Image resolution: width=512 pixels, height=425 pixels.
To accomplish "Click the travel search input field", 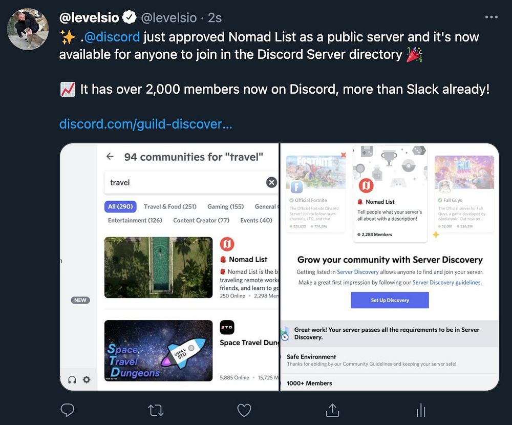I will click(x=191, y=182).
